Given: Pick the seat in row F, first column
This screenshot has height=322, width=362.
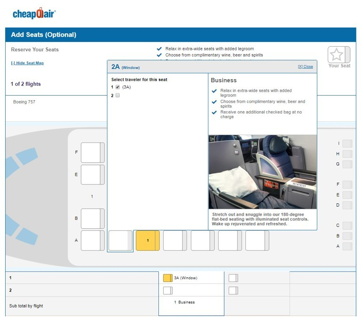Looking at the screenshot, I should click(x=93, y=153).
